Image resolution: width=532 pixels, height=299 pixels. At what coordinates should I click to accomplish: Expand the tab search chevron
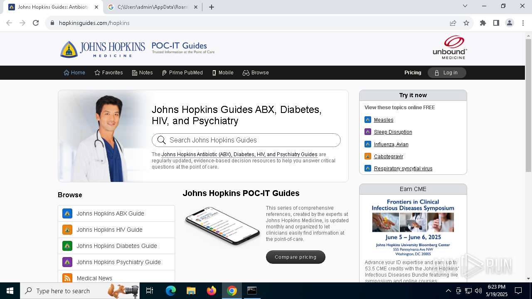[x=465, y=6]
